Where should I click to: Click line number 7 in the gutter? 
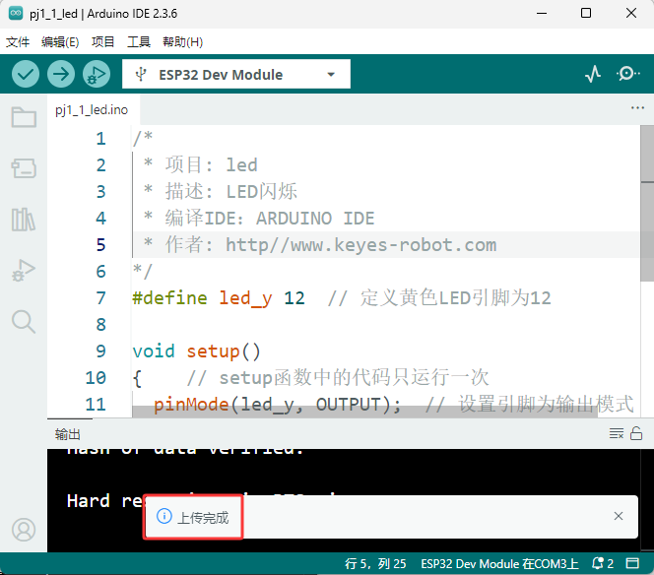tap(100, 298)
